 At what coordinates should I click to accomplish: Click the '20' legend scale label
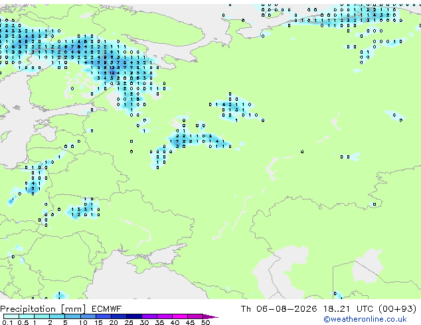click(114, 322)
